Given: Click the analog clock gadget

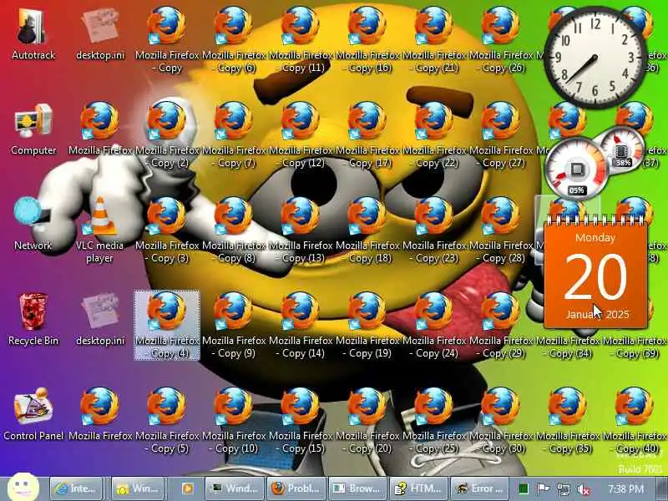Looking at the screenshot, I should (x=595, y=57).
